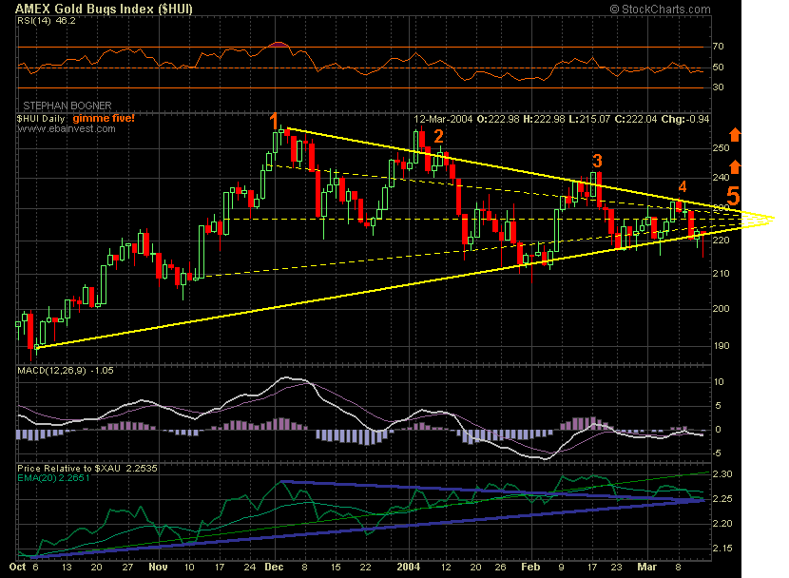Click the 'Dec' month label on date axis

click(274, 567)
